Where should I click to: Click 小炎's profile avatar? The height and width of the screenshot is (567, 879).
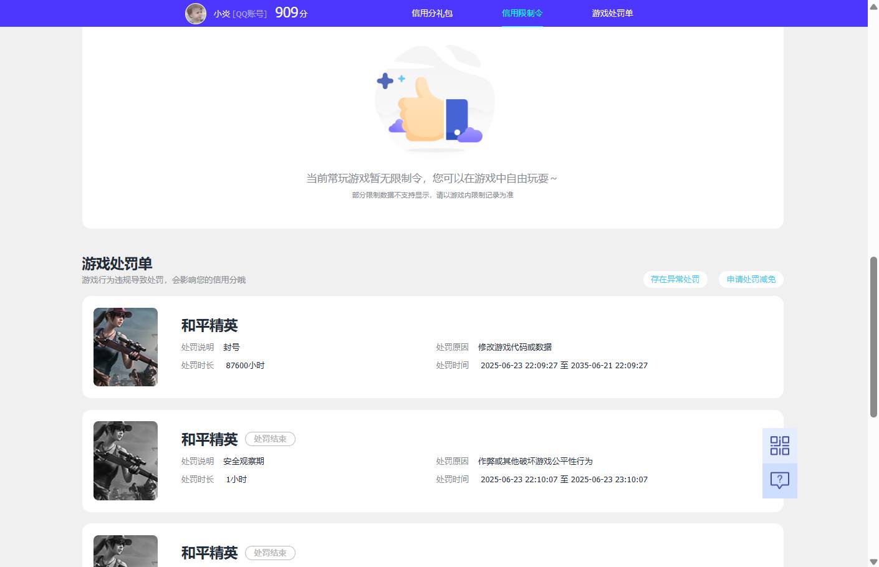pos(195,13)
